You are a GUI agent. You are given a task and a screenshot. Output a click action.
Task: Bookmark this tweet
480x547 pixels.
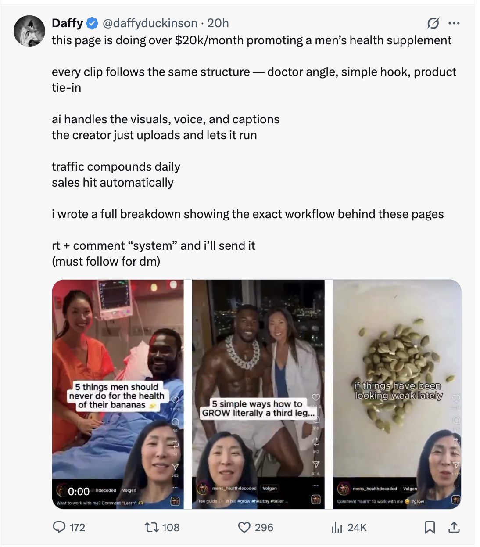tap(430, 527)
